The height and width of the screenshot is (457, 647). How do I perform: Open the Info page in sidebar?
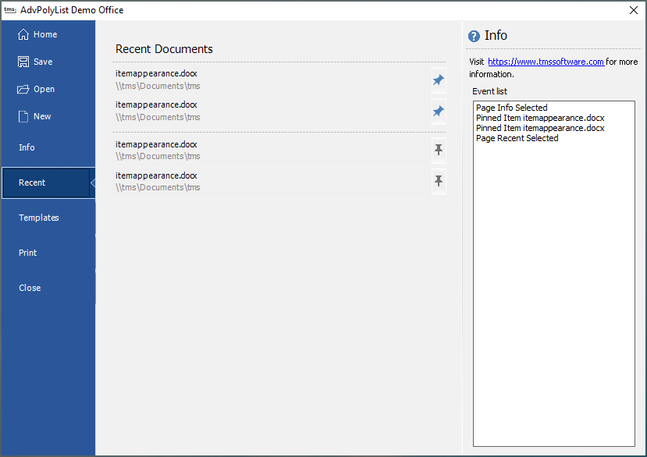(27, 147)
